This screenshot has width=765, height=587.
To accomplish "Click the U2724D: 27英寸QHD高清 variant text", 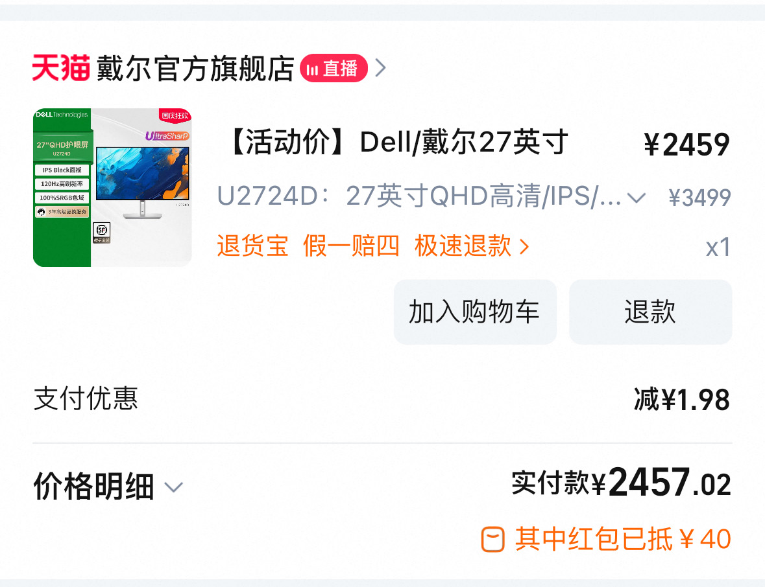I will pyautogui.click(x=419, y=196).
